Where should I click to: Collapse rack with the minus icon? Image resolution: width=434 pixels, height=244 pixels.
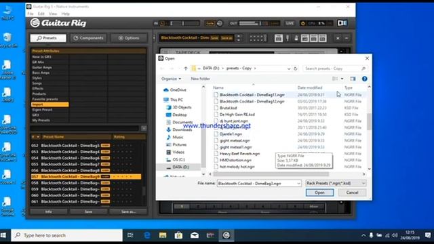tap(347, 38)
